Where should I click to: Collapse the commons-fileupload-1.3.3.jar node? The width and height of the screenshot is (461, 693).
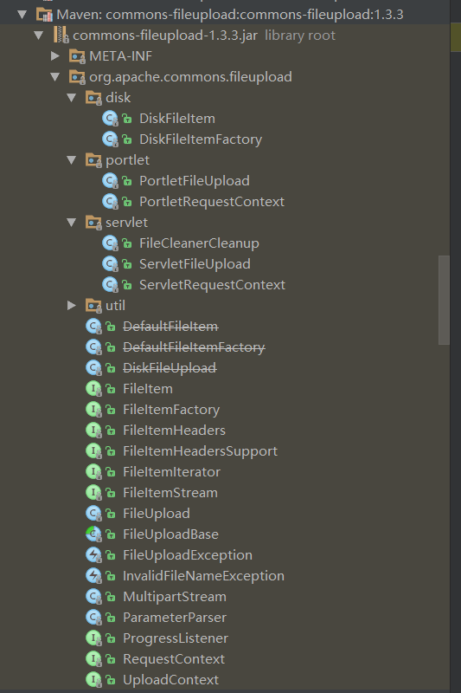[x=39, y=36]
